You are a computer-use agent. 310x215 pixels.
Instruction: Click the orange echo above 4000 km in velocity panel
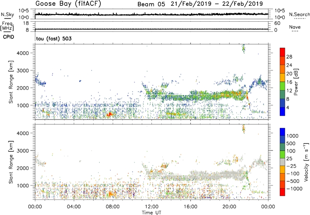point(244,129)
